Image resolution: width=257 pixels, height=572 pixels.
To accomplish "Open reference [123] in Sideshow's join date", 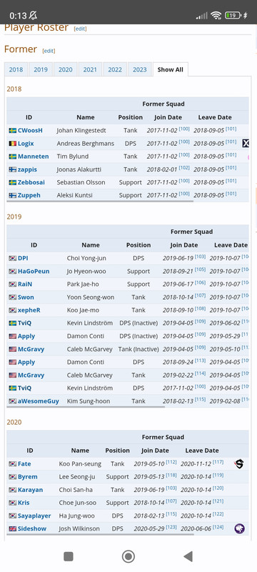I will click(171, 527).
